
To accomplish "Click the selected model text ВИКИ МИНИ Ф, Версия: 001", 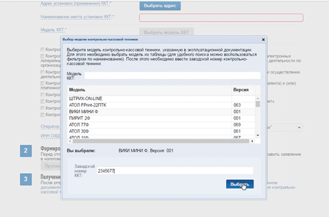I will (146, 151).
